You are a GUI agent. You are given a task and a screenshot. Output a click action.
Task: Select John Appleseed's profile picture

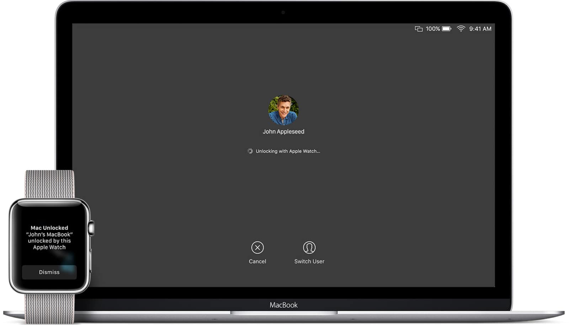283,110
